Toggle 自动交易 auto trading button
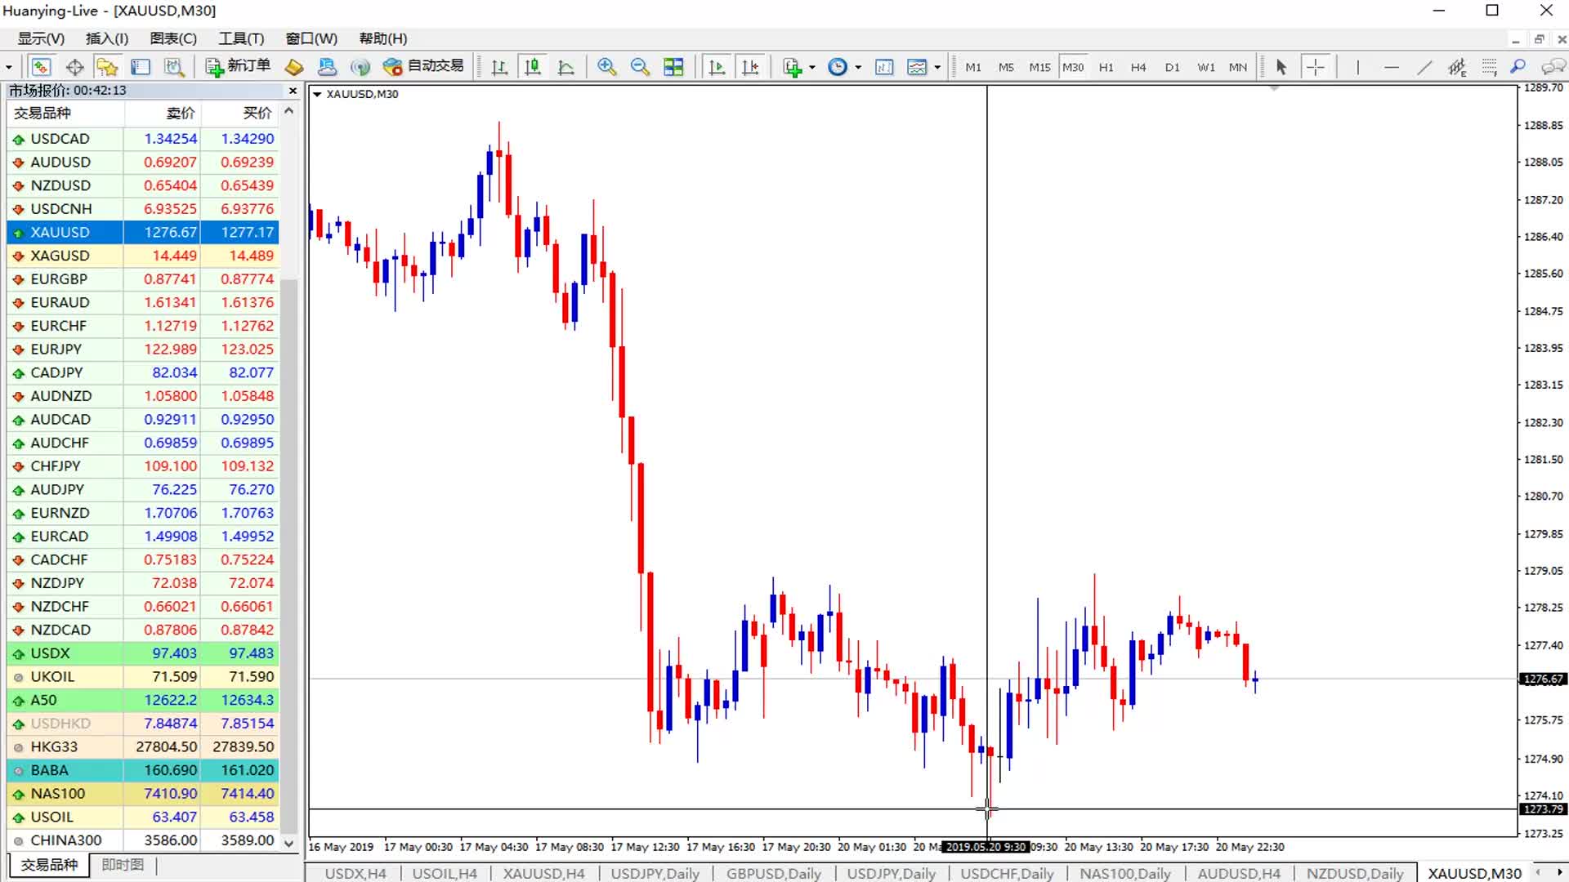The height and width of the screenshot is (882, 1569). (423, 66)
